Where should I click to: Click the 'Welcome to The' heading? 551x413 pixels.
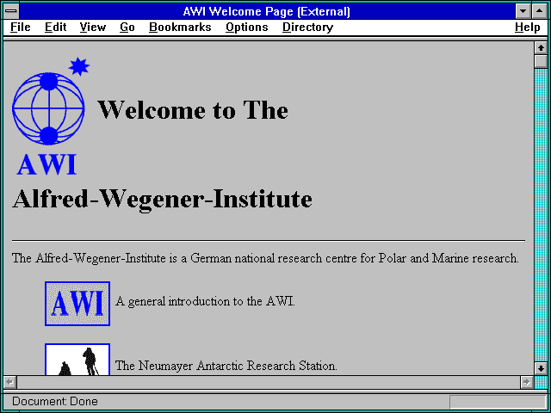click(x=193, y=110)
